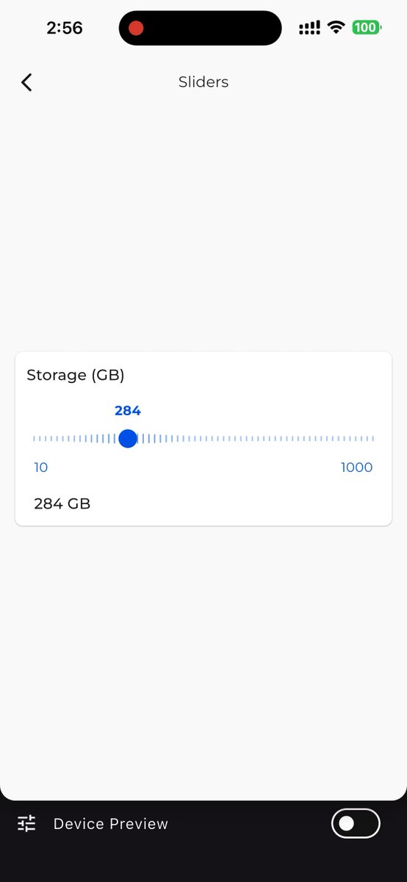
Task: Tap the maximum value label 1000
Action: [357, 467]
